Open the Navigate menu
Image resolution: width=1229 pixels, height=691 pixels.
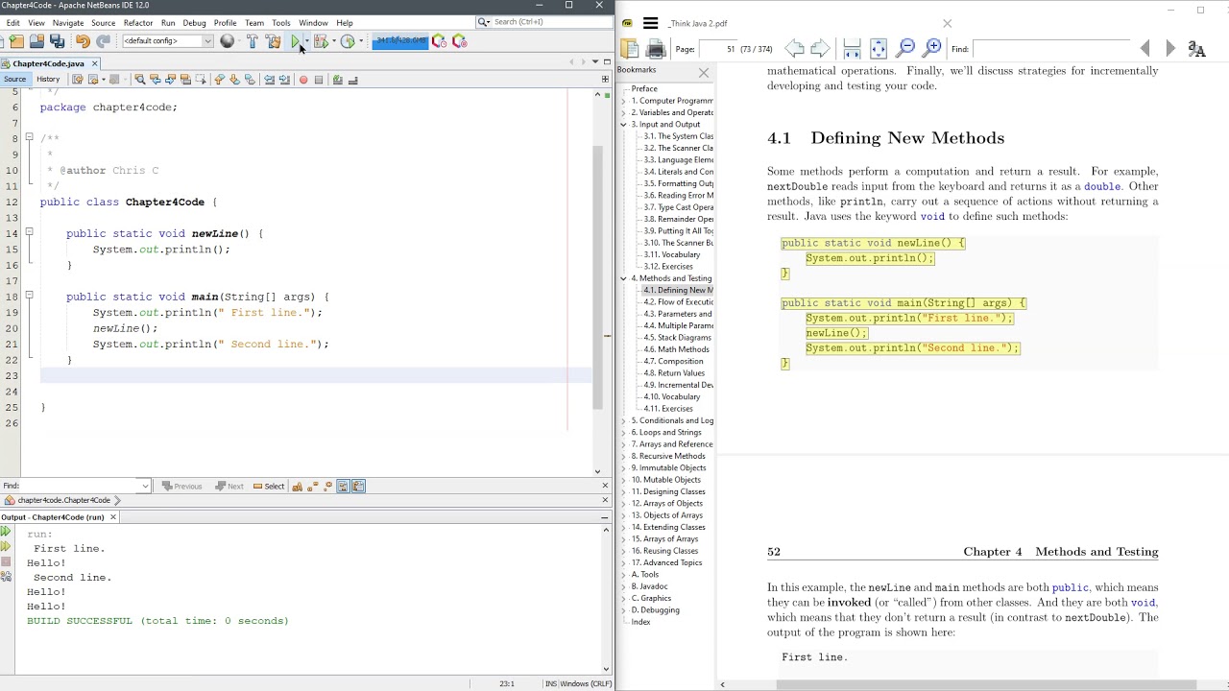click(x=68, y=23)
